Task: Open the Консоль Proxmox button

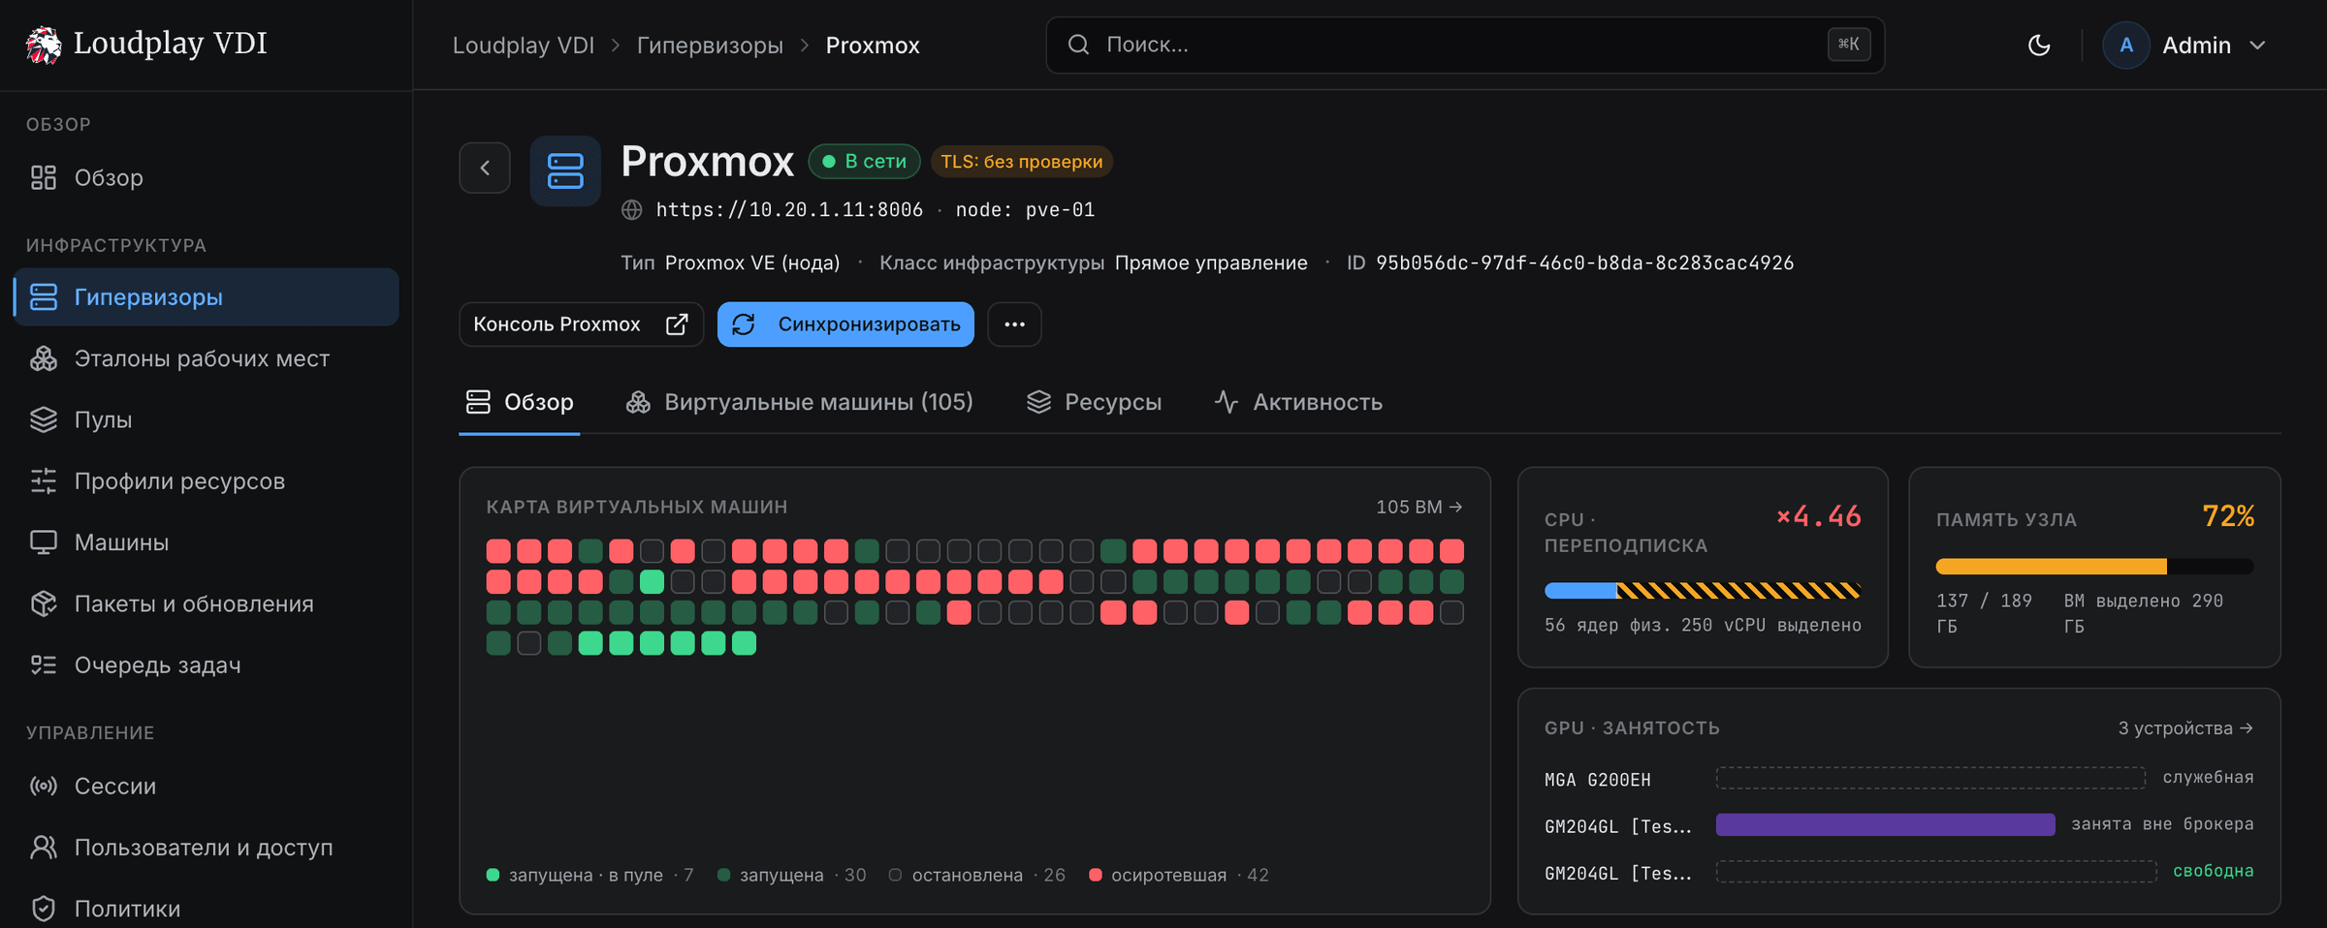Action: (x=581, y=325)
